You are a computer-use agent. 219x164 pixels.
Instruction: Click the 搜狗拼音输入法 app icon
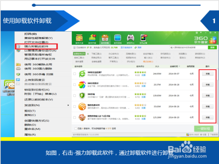[x=82, y=118]
